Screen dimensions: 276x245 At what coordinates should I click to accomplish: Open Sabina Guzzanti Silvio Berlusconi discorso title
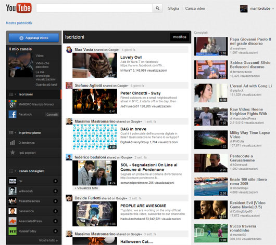(x=250, y=64)
